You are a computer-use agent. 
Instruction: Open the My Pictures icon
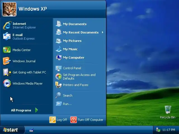click(58, 41)
